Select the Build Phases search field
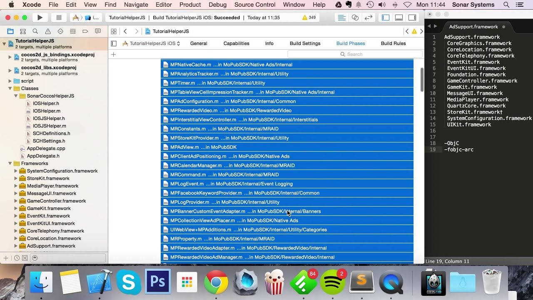 coord(353,54)
